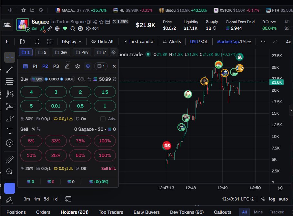Open trade panel settings gear
The image size is (293, 216).
click(x=77, y=66)
